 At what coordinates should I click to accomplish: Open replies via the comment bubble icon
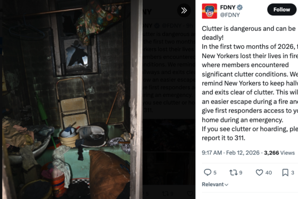pyautogui.click(x=208, y=172)
